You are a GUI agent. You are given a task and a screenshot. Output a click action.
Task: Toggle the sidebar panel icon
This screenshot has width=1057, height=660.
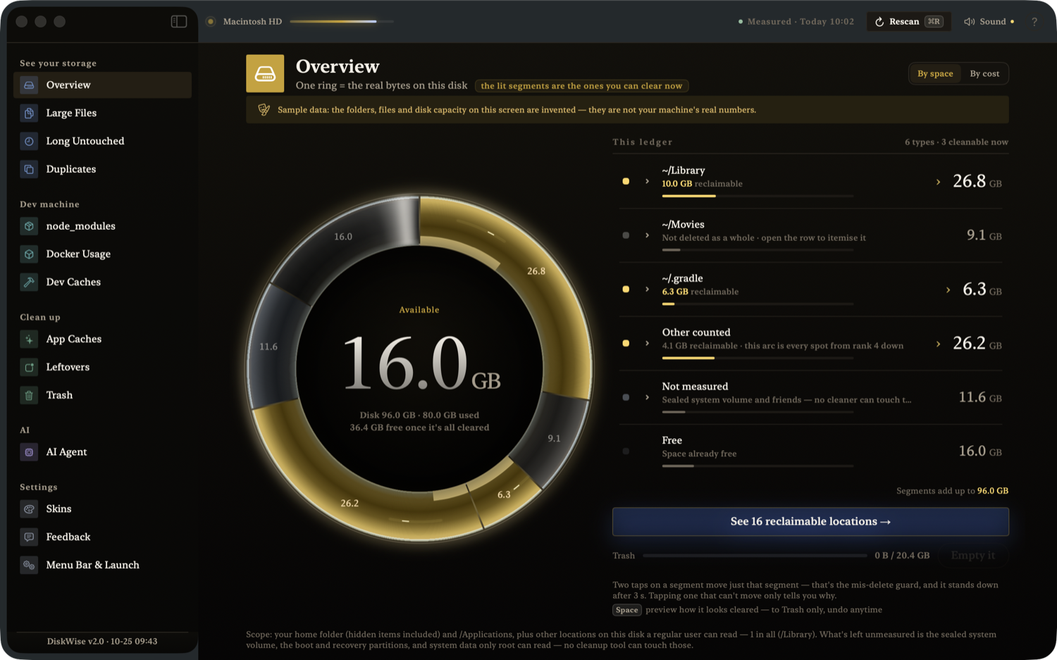click(x=179, y=21)
